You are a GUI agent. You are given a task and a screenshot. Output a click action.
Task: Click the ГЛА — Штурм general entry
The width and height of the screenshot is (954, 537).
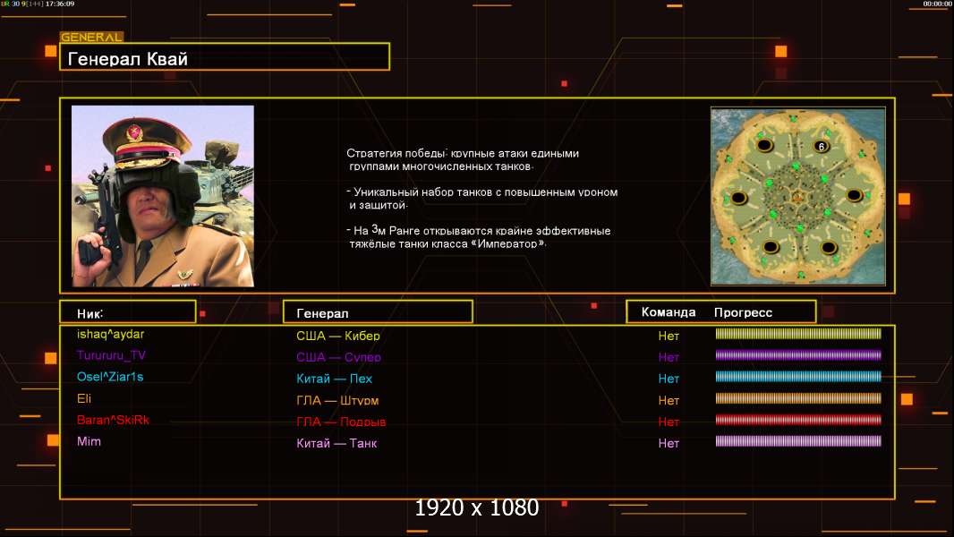coord(337,400)
